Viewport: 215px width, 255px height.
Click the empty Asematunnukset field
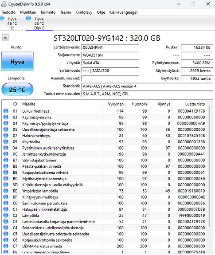[110, 78]
